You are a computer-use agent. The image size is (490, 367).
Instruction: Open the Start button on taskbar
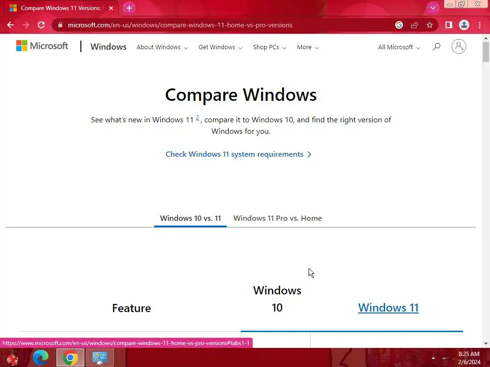[12, 357]
